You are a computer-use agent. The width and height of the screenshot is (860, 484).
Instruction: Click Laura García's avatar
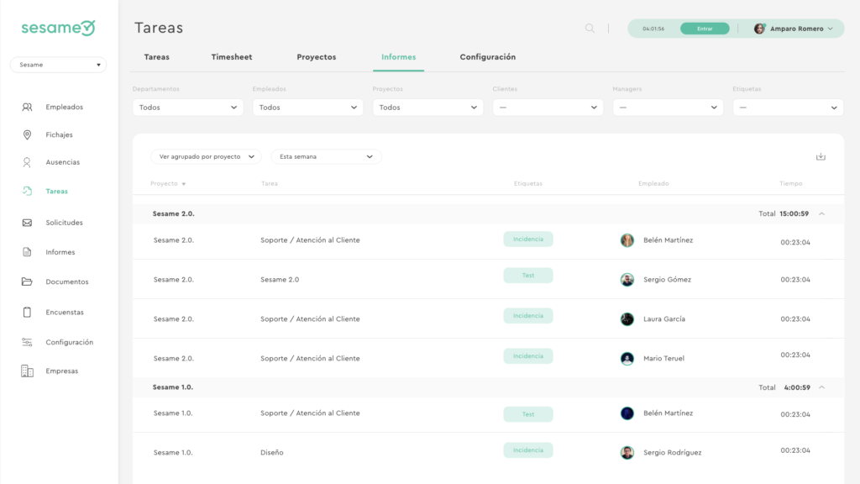pyautogui.click(x=627, y=318)
